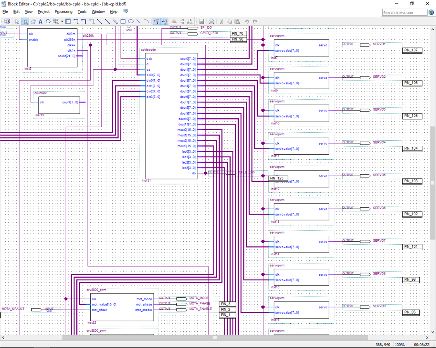
Task: Expand the Pin tool dropdown arrow
Action: [x=62, y=22]
